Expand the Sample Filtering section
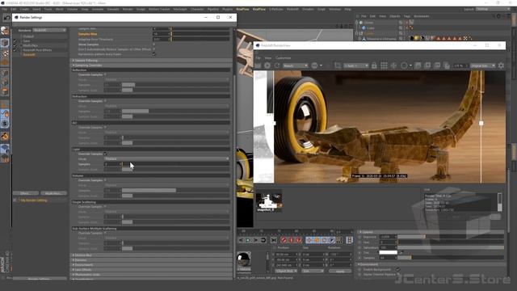This screenshot has height=291, width=517. click(x=152, y=61)
